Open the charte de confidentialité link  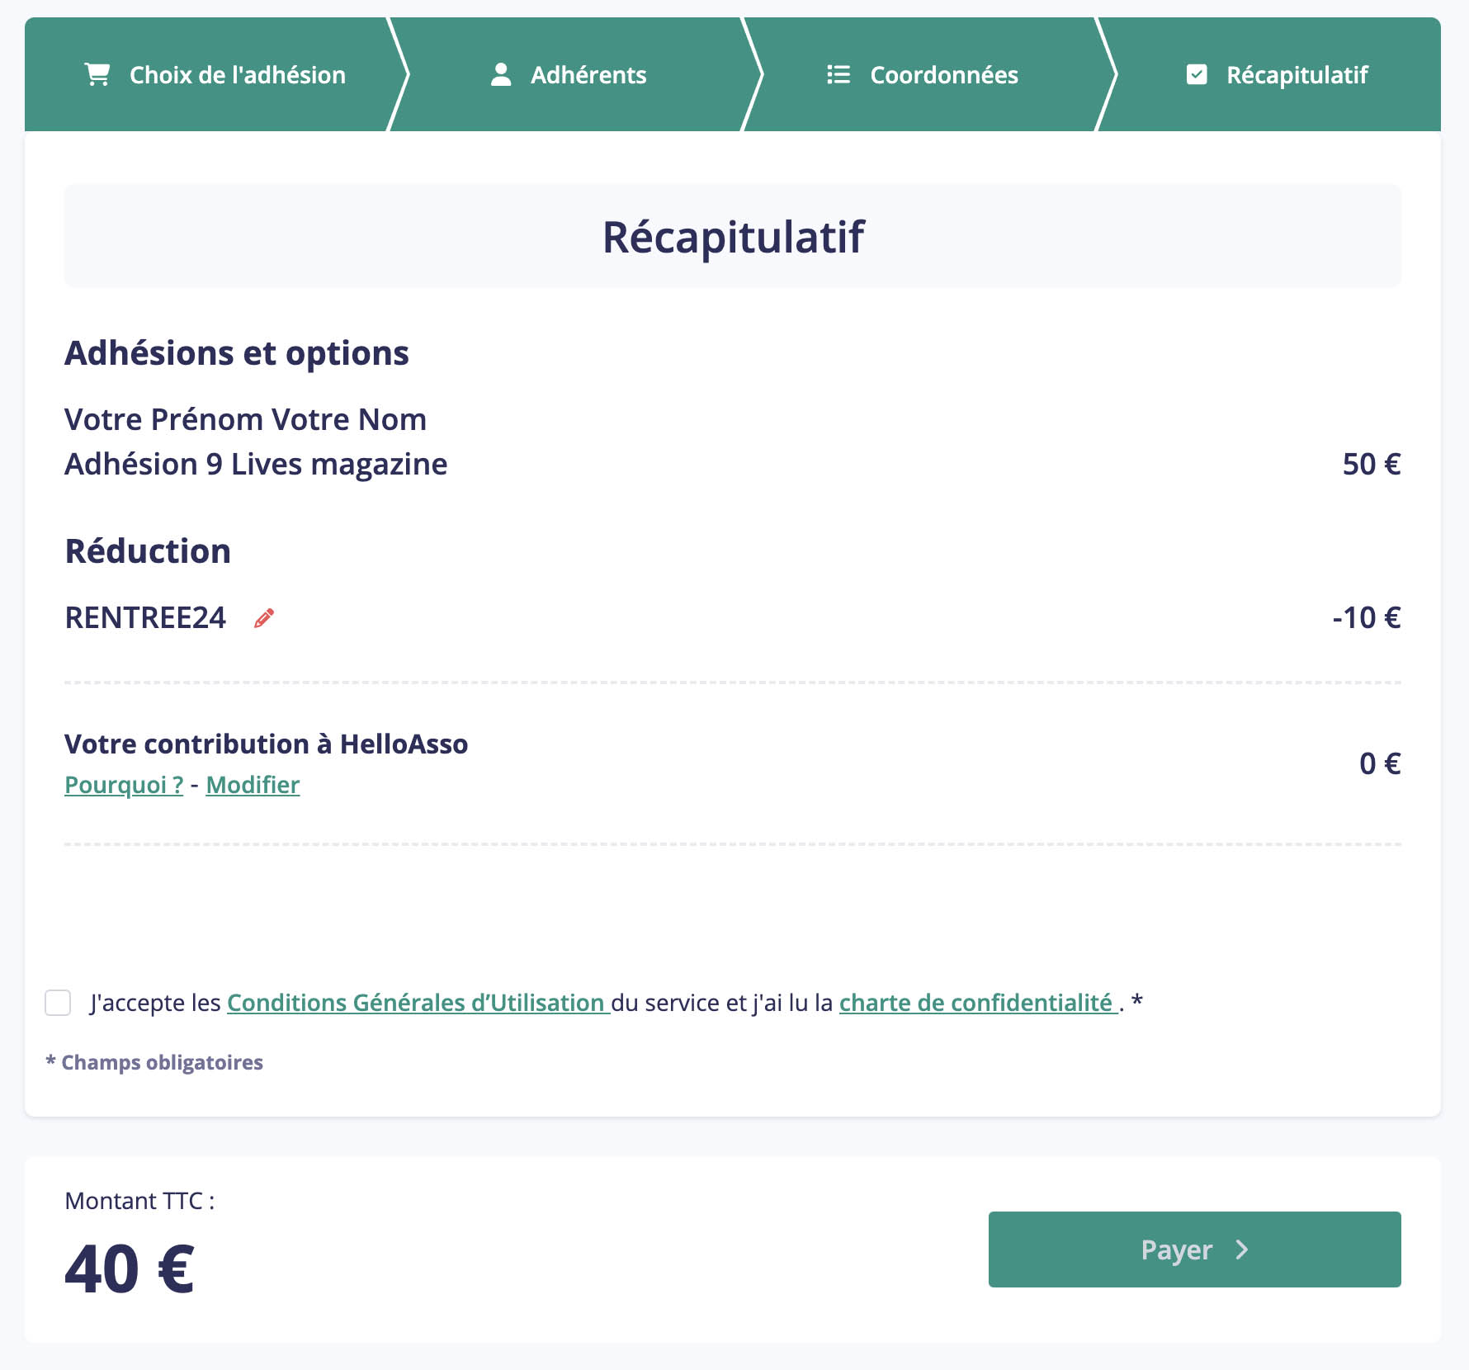(978, 1003)
